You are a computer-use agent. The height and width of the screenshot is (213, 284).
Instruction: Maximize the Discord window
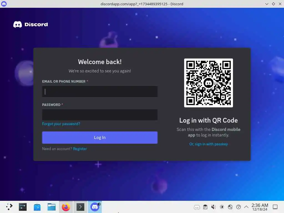tap(273, 4)
